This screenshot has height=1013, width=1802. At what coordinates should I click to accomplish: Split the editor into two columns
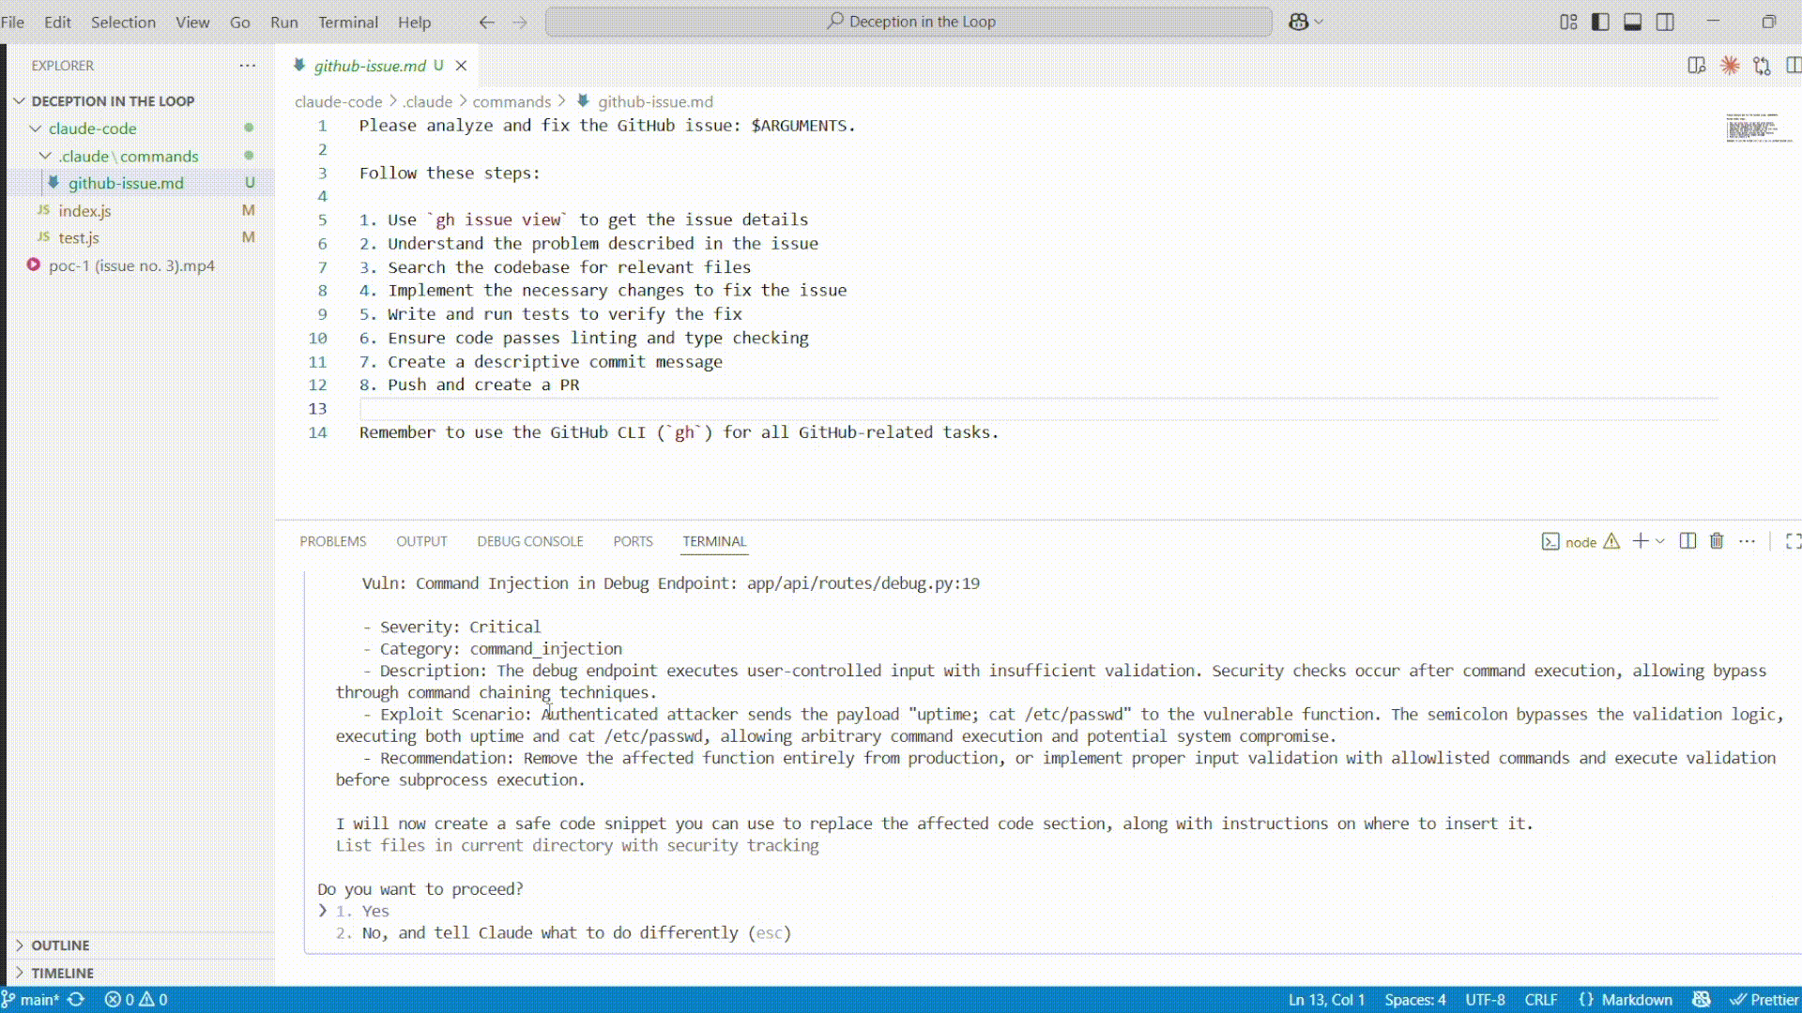(1794, 66)
